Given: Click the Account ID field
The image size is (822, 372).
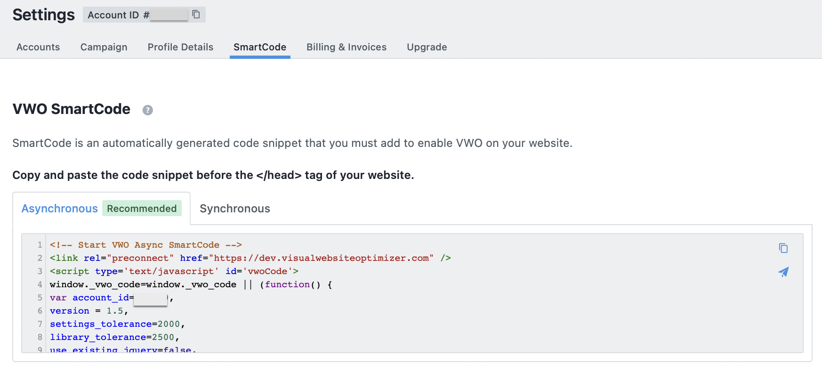Looking at the screenshot, I should pyautogui.click(x=144, y=15).
